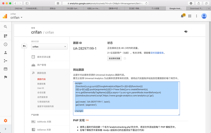Open the crifan property dropdown
Viewport: 211px width, 133px height.
pos(49,47)
